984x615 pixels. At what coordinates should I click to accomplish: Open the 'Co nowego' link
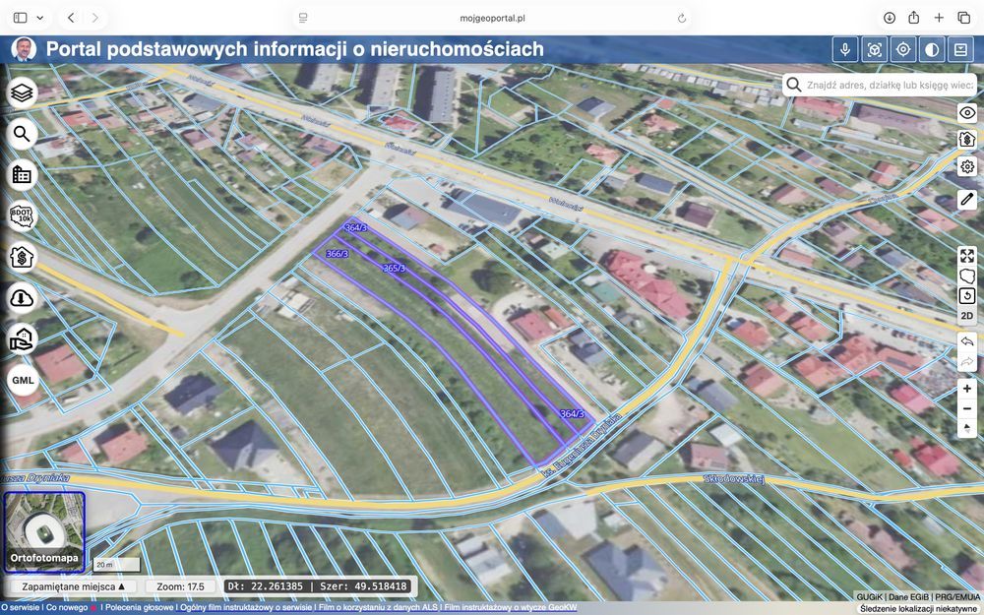[x=67, y=608]
